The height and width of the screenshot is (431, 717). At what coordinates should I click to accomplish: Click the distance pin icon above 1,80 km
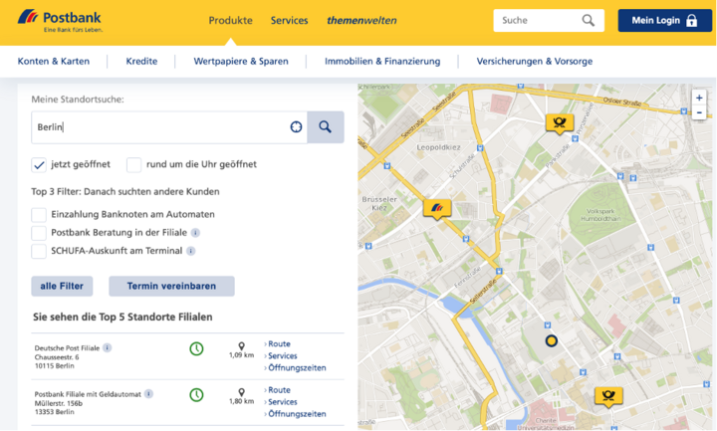point(241,392)
